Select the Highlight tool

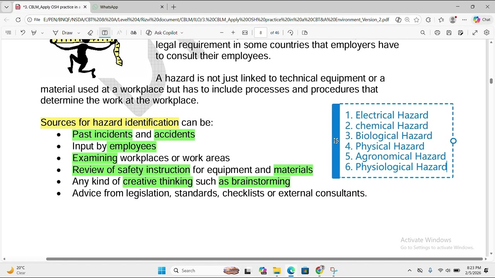coord(34,33)
